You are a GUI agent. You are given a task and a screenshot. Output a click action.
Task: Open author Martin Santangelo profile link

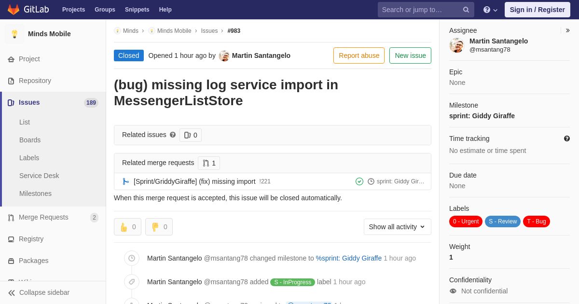click(x=261, y=55)
